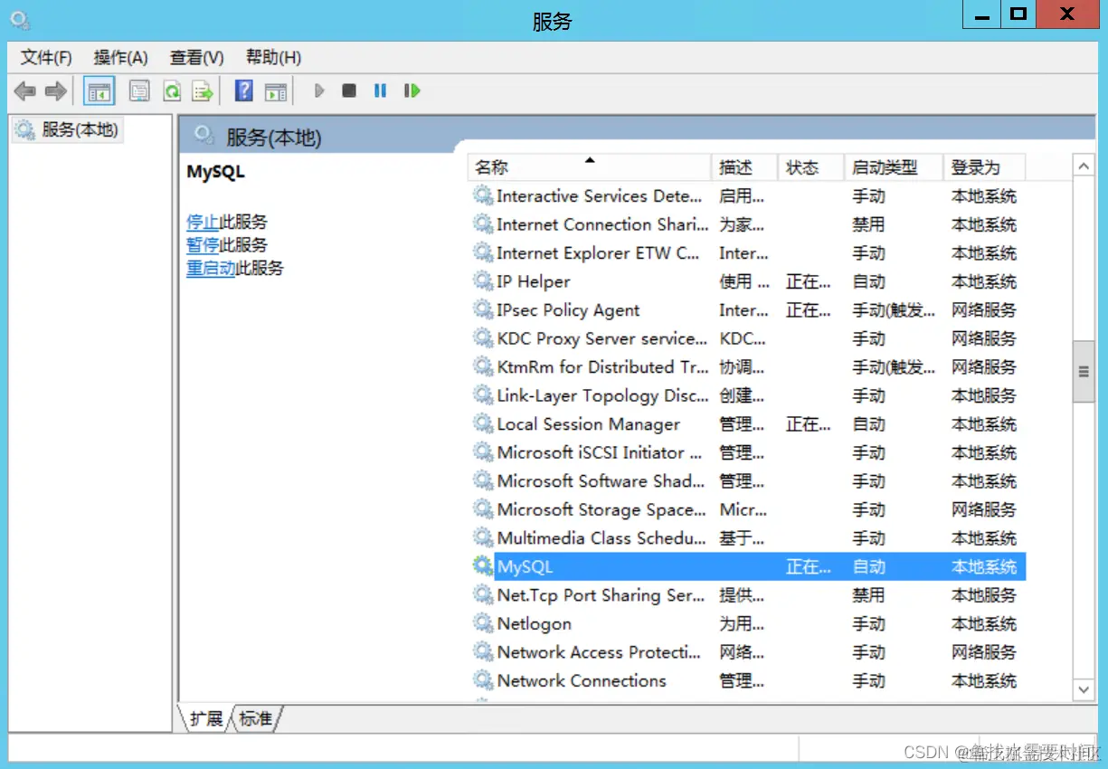Select 服务(本地) in the left tree
Image resolution: width=1108 pixels, height=769 pixels.
(x=67, y=129)
